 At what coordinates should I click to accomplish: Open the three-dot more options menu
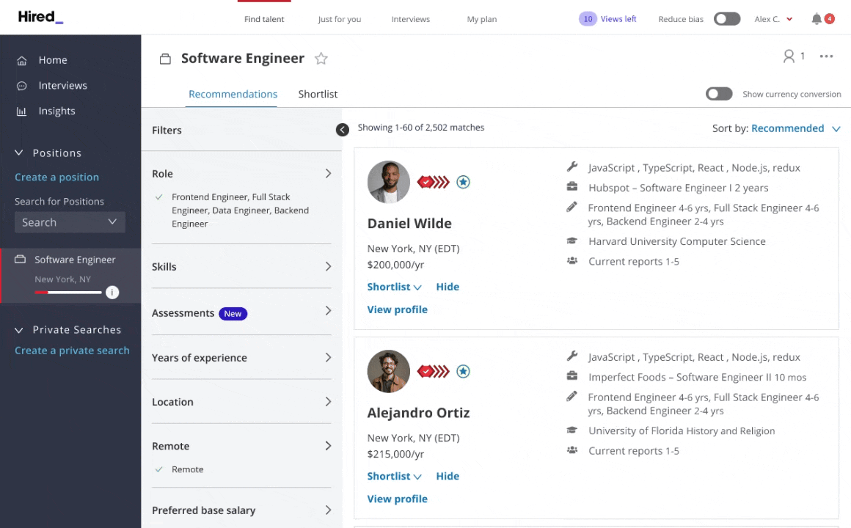click(x=826, y=56)
